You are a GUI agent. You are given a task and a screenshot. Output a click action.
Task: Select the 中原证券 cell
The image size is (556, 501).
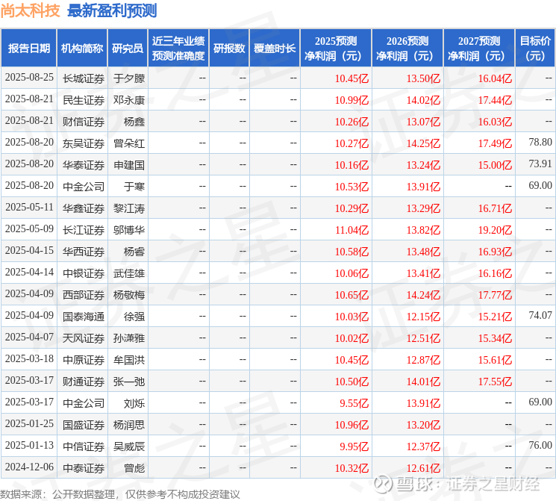[84, 360]
